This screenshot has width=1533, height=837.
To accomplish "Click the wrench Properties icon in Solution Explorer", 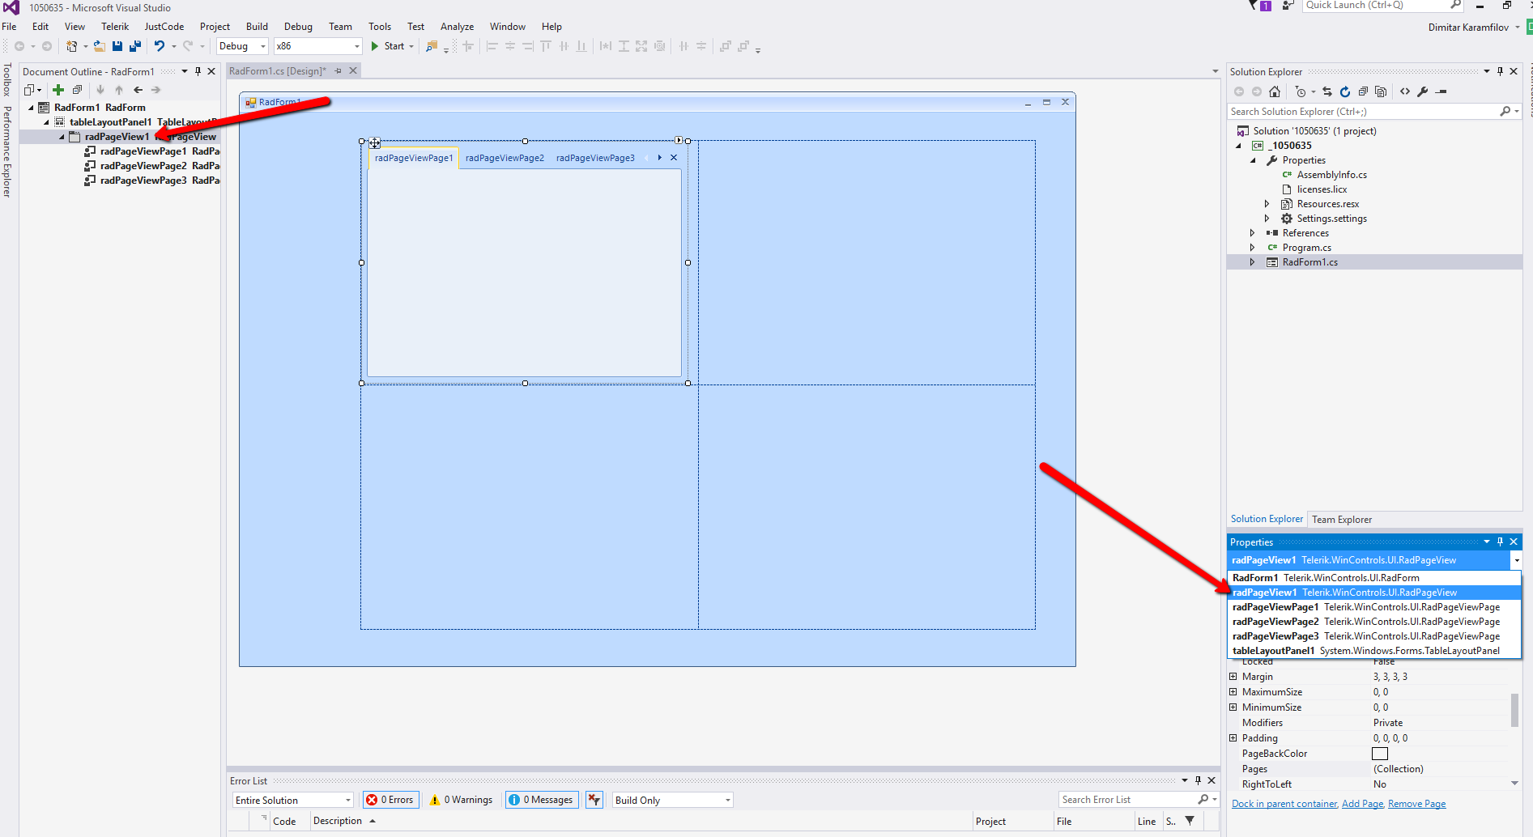I will click(x=1423, y=91).
